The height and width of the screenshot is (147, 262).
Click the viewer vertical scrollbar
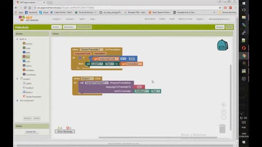coord(230,97)
